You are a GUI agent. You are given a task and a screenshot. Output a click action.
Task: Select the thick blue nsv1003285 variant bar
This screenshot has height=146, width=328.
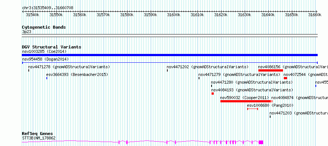170,55
